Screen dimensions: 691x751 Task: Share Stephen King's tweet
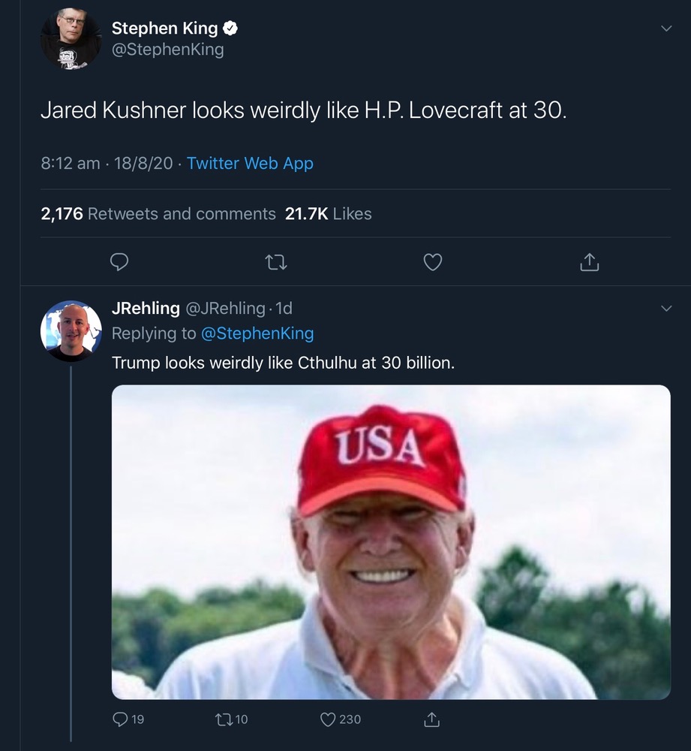click(590, 262)
